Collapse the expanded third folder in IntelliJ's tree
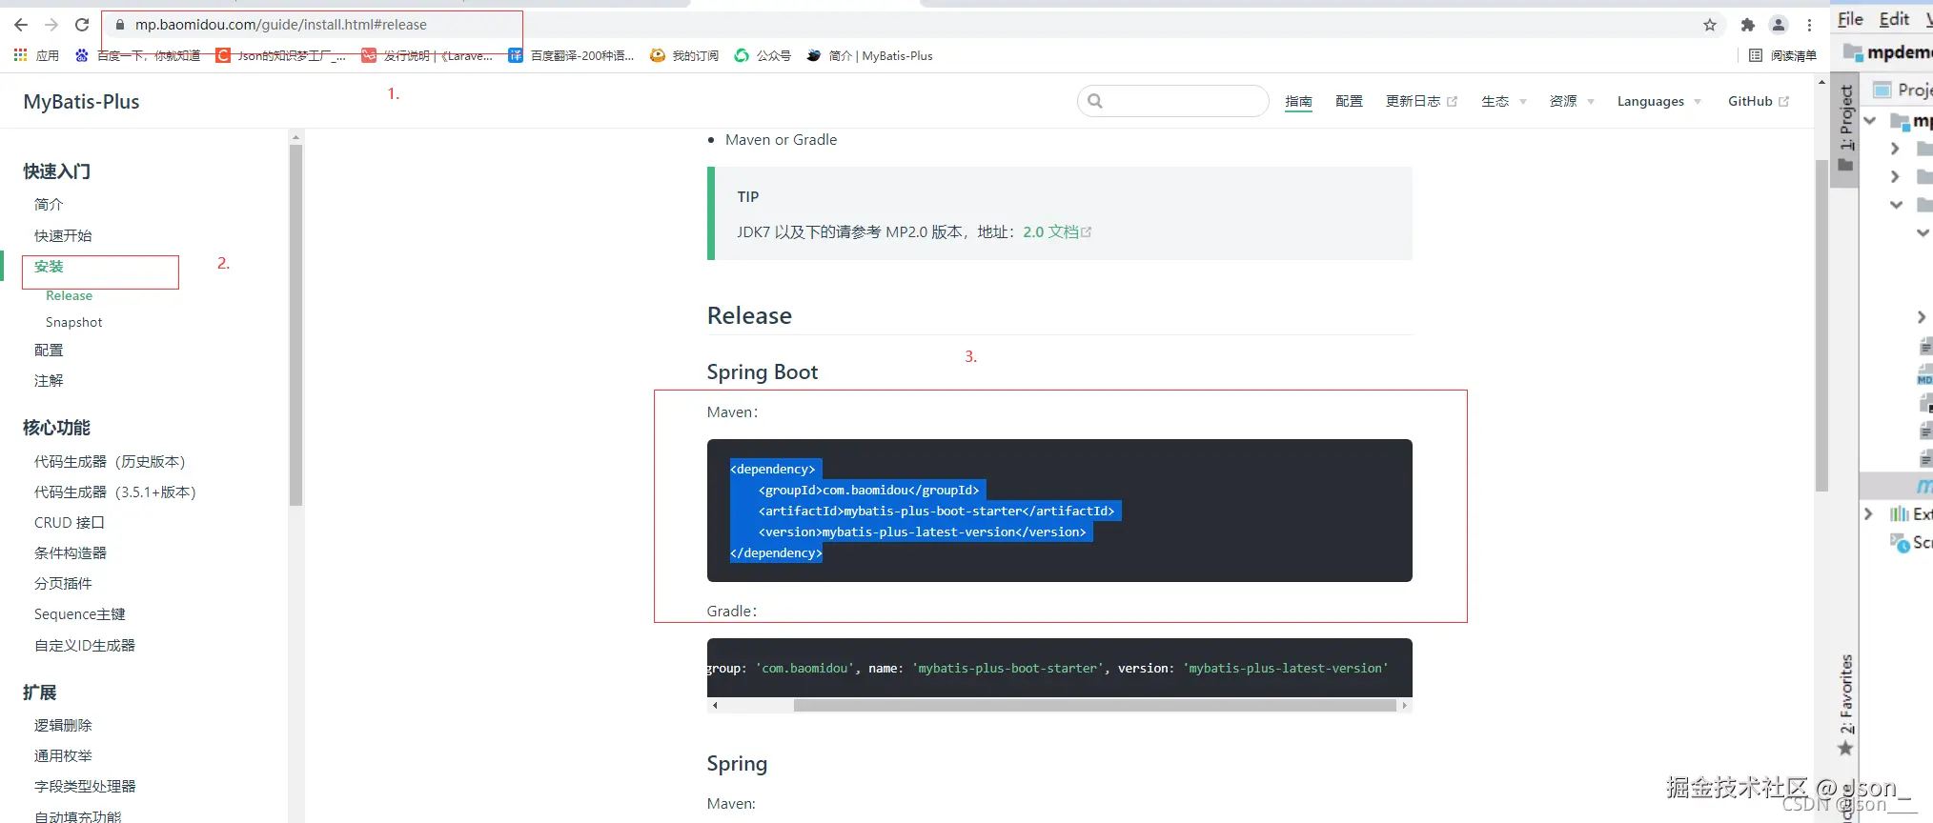1933x823 pixels. coord(1896,205)
